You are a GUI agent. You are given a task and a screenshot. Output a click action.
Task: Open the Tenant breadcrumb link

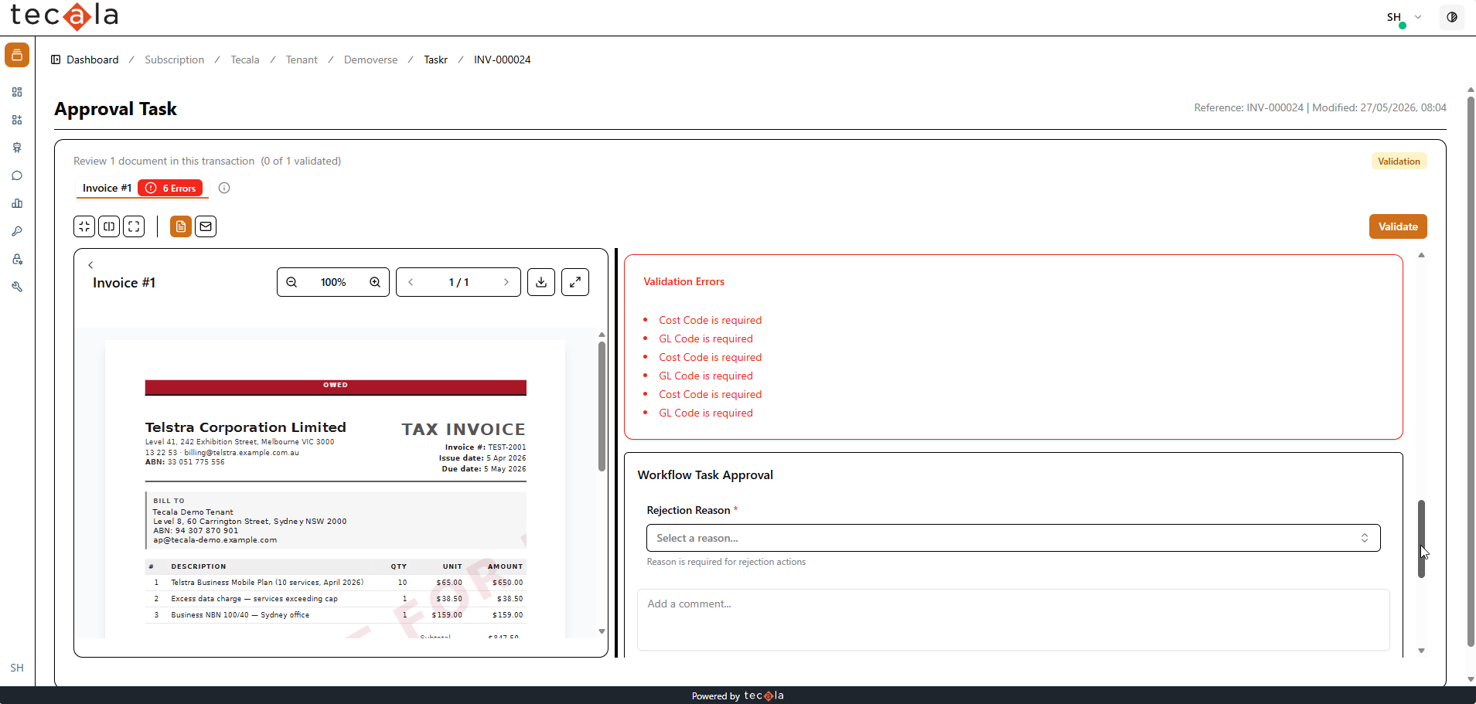302,60
